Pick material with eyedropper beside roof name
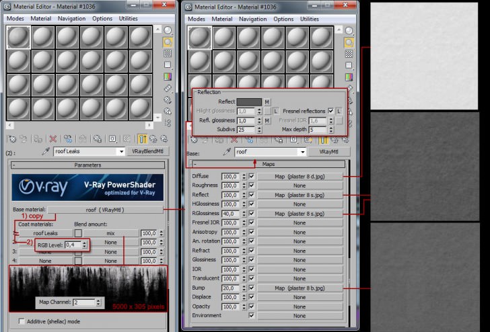490x332 pixels. point(228,152)
